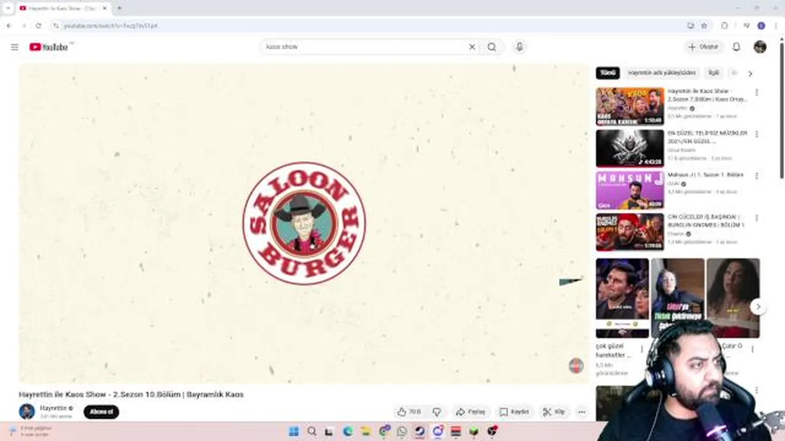Open the YouTube hamburger guide menu

click(15, 47)
